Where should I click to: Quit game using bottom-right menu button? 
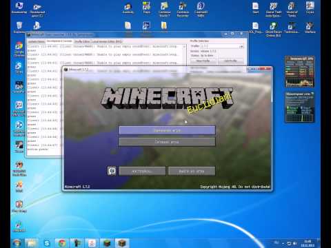(x=192, y=172)
